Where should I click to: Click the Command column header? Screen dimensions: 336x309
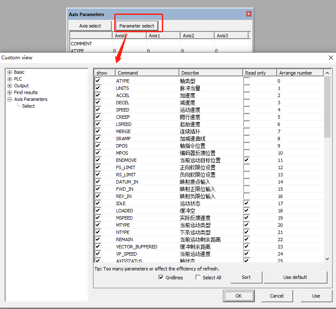point(146,73)
